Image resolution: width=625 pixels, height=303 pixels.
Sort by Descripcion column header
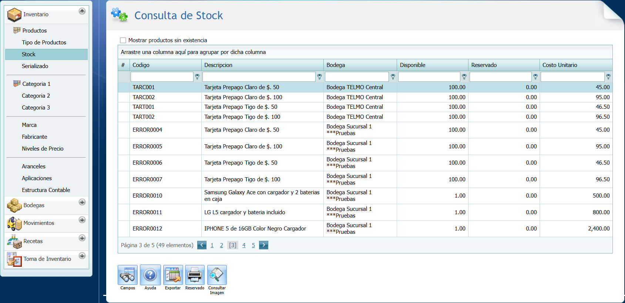[x=262, y=65]
